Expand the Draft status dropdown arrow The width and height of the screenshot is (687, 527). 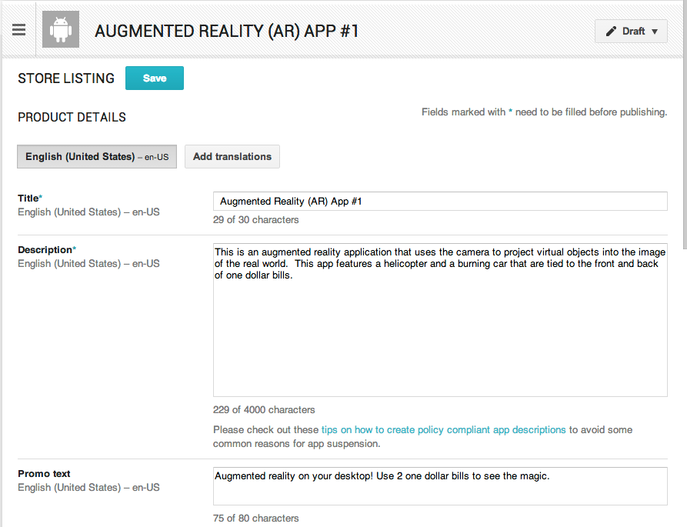(x=655, y=32)
